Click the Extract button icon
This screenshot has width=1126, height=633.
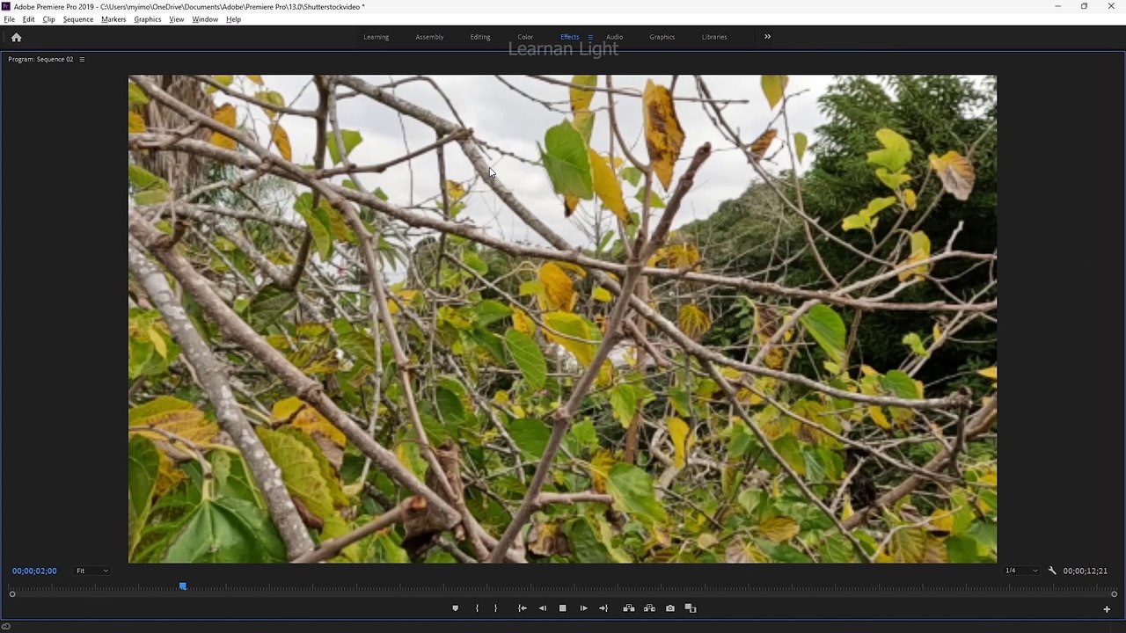pyautogui.click(x=649, y=608)
